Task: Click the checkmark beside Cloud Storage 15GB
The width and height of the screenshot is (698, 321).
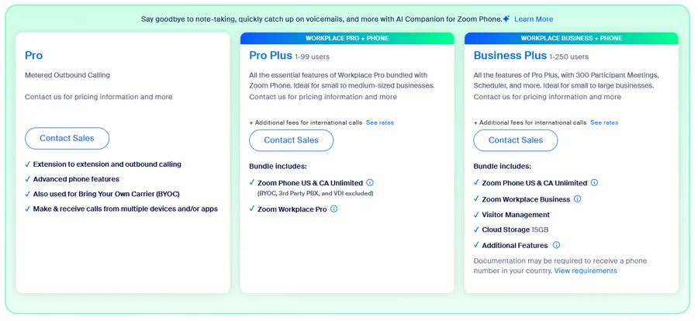Action: tap(477, 230)
